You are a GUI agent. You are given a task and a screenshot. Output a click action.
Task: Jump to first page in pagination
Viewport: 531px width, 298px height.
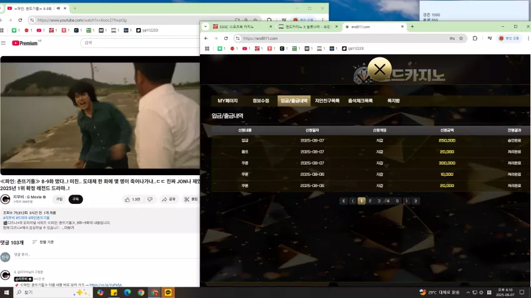click(344, 201)
